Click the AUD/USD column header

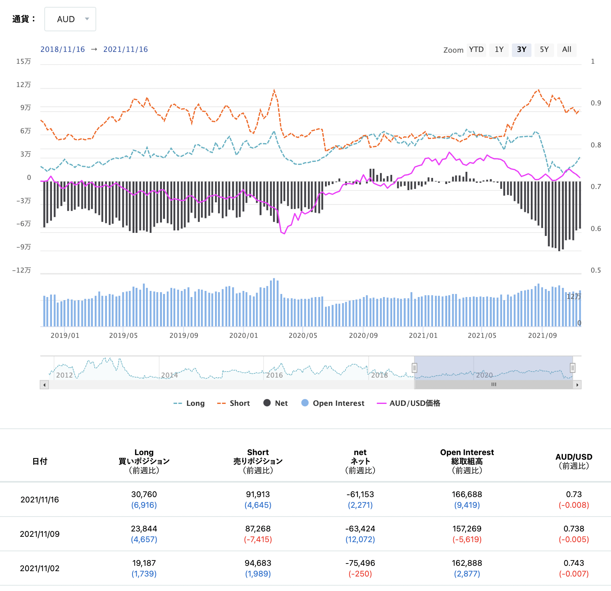(574, 461)
